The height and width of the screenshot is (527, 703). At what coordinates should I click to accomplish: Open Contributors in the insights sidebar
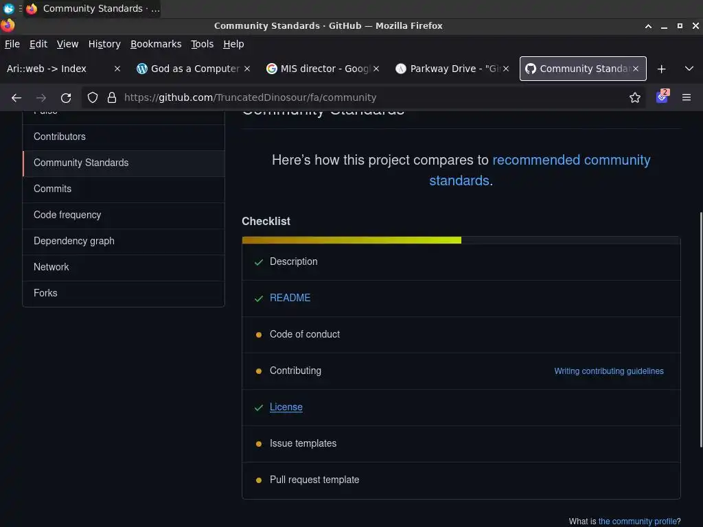click(x=124, y=137)
